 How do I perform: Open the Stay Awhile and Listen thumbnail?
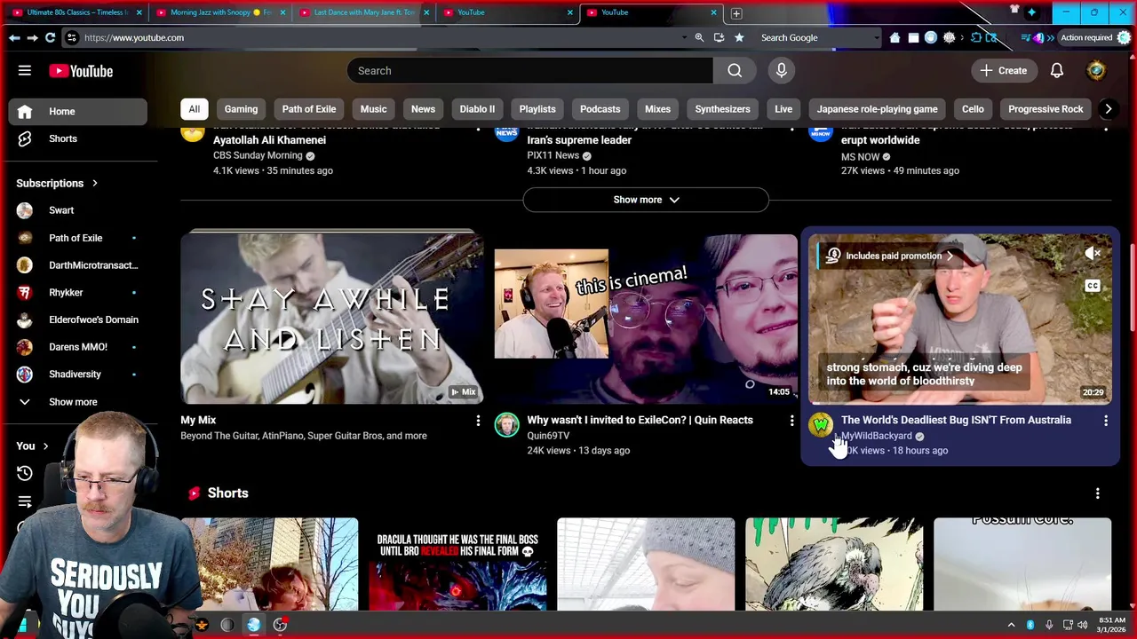pos(332,319)
